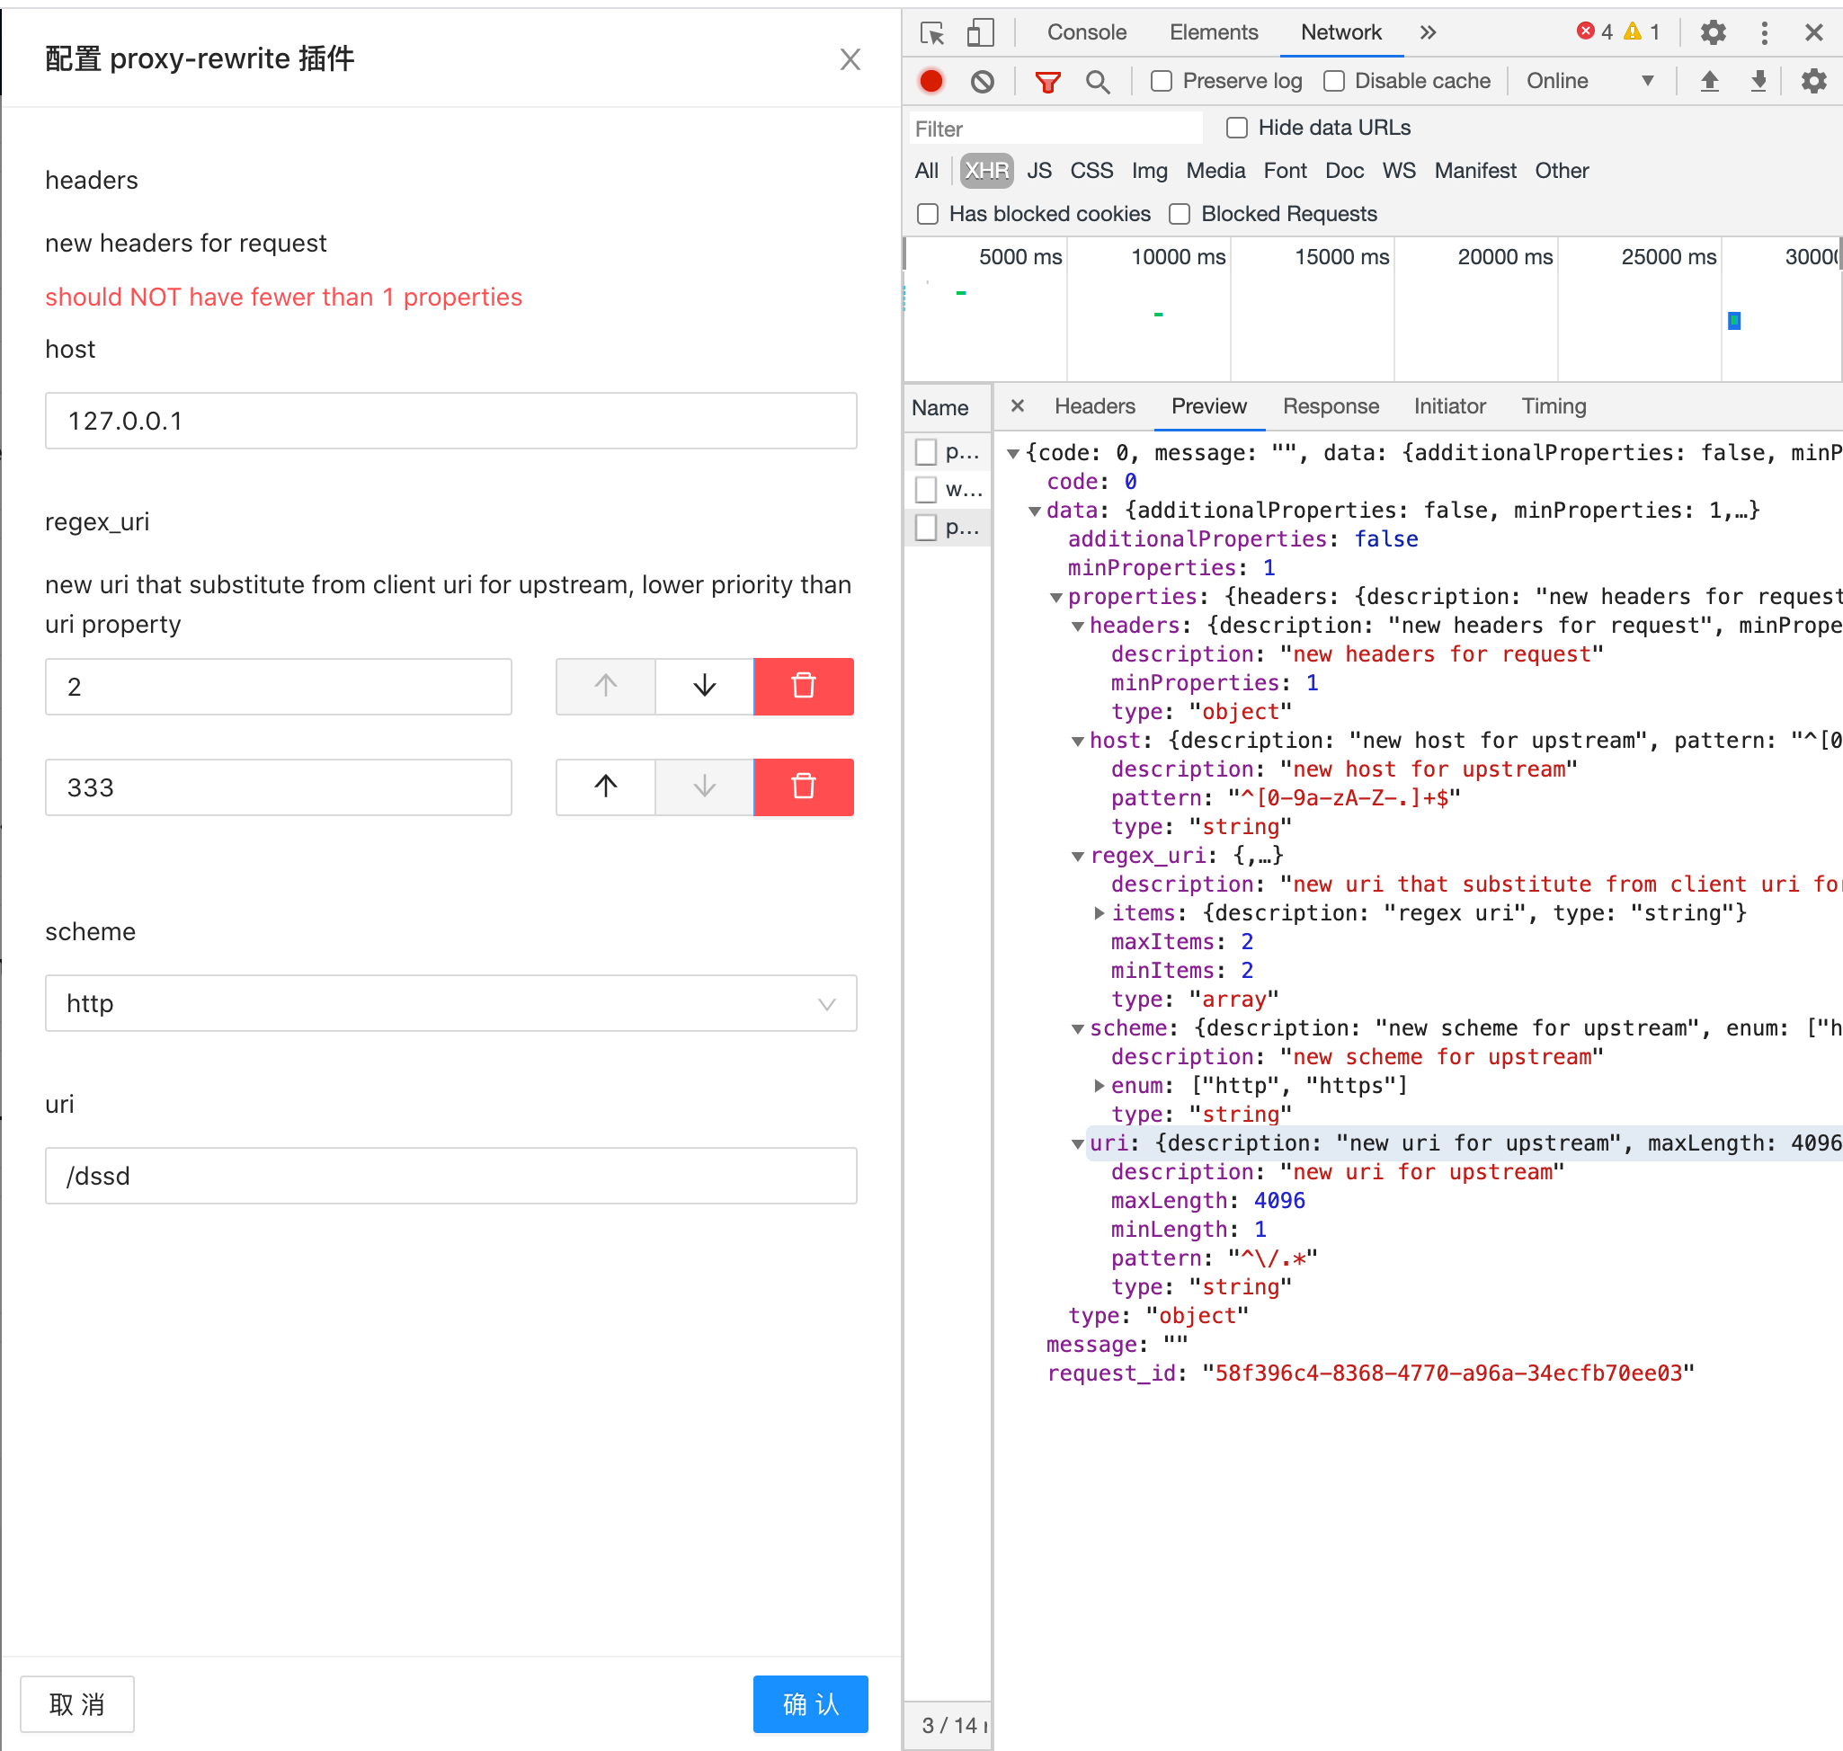
Task: Move value 2 down with arrow button
Action: (x=703, y=687)
